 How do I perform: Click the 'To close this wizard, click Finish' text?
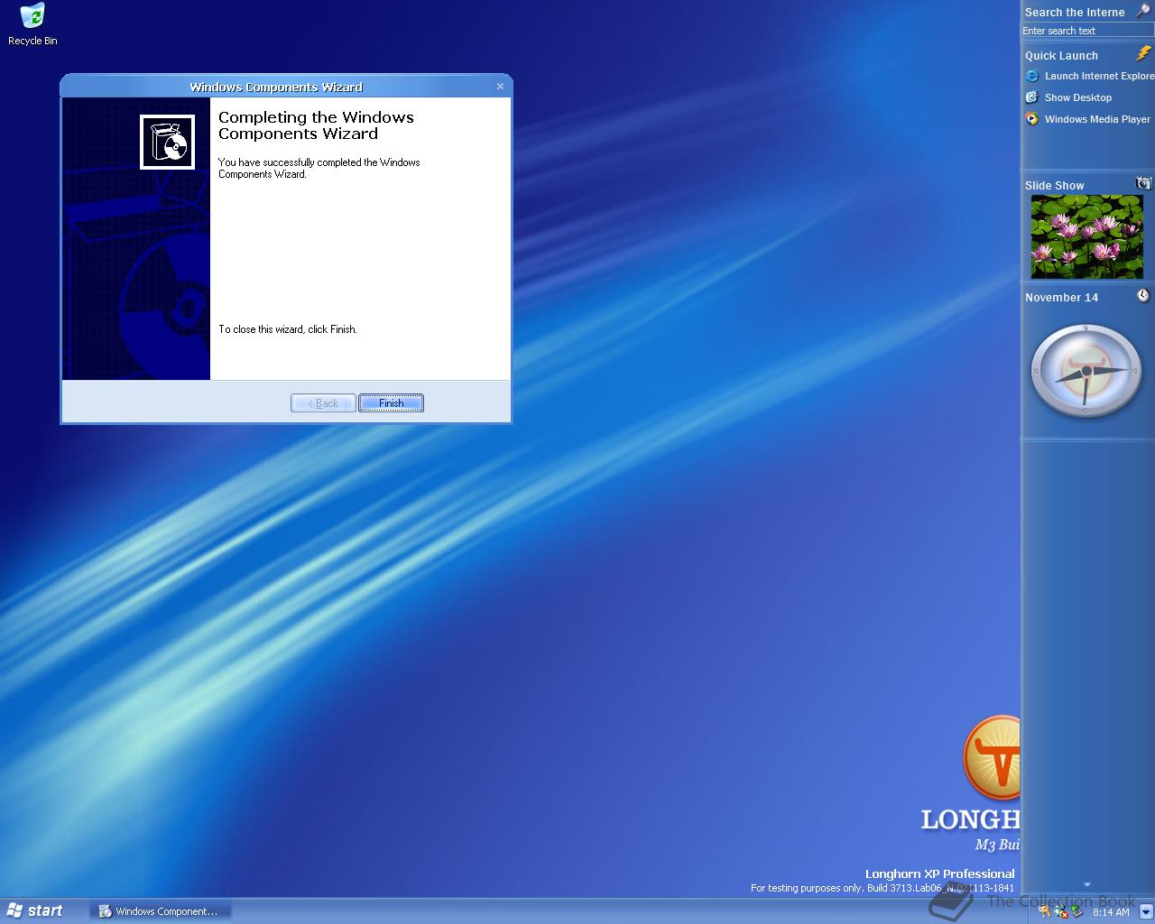[288, 329]
